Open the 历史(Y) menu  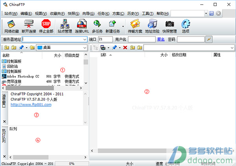coord(133,13)
